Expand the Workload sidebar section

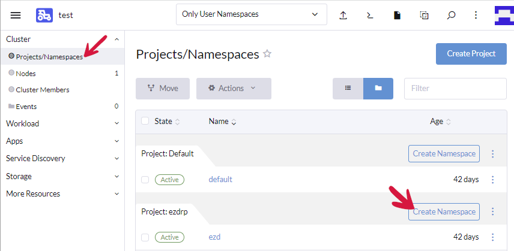62,123
